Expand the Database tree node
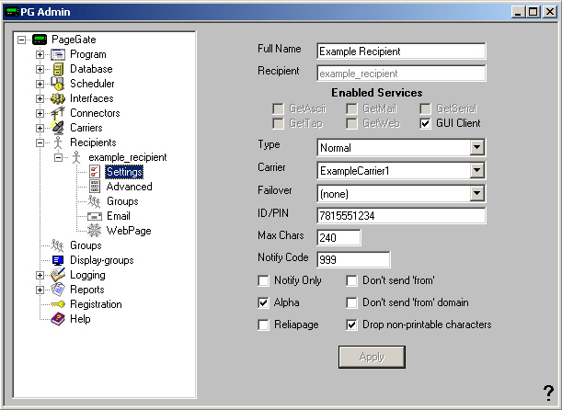Viewport: 562px width, 410px height. point(40,69)
